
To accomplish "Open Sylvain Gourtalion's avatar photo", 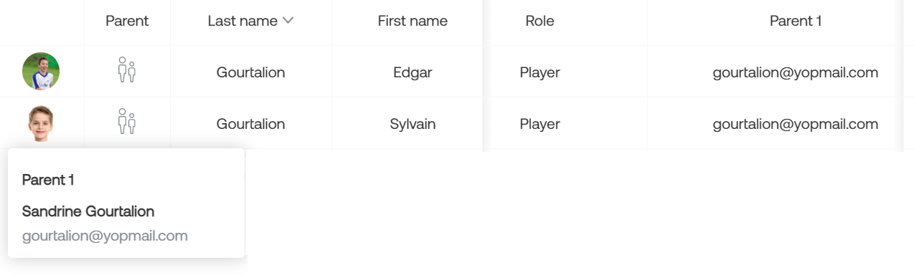I will [41, 123].
